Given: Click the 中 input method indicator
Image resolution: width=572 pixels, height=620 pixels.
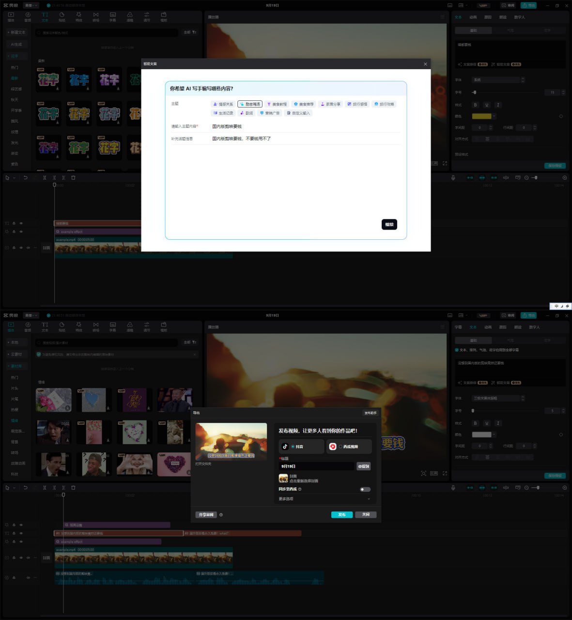Looking at the screenshot, I should pos(556,306).
